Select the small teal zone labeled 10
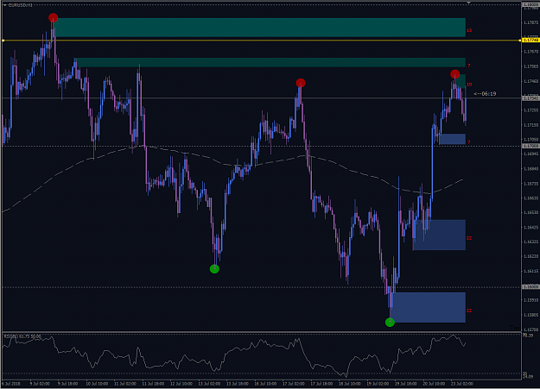540x389 pixels. (x=461, y=81)
